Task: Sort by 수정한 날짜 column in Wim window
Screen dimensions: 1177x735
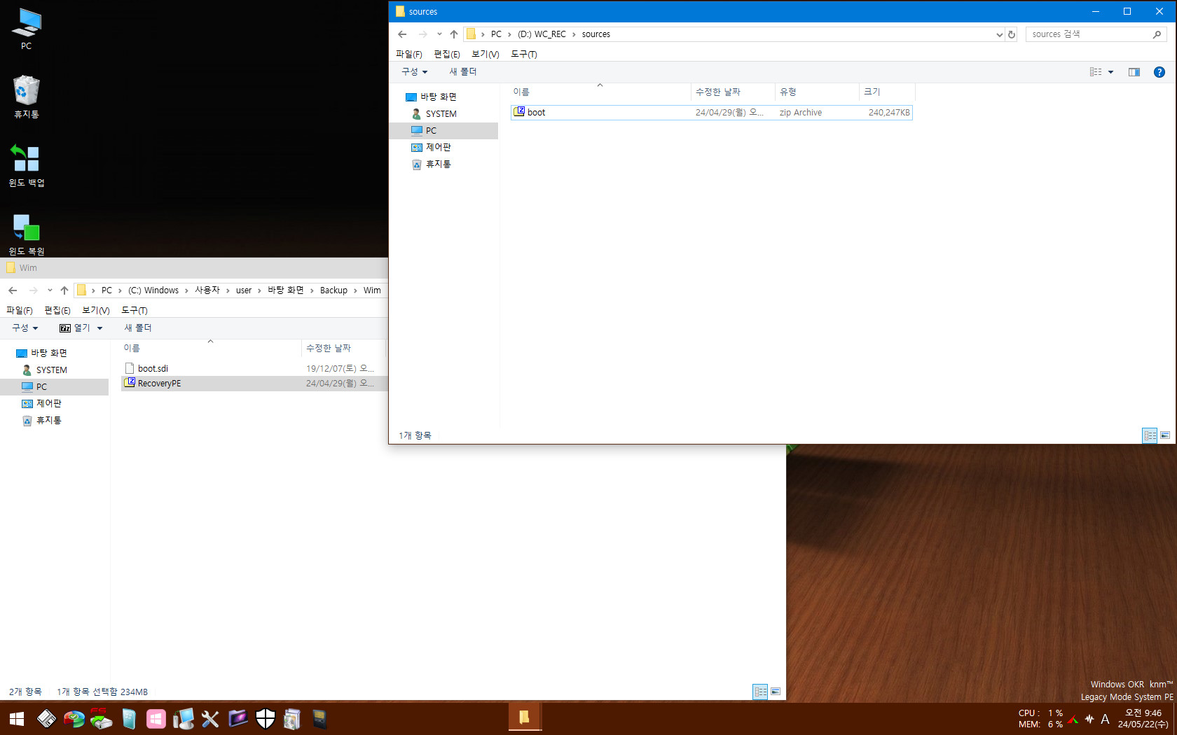Action: point(343,349)
